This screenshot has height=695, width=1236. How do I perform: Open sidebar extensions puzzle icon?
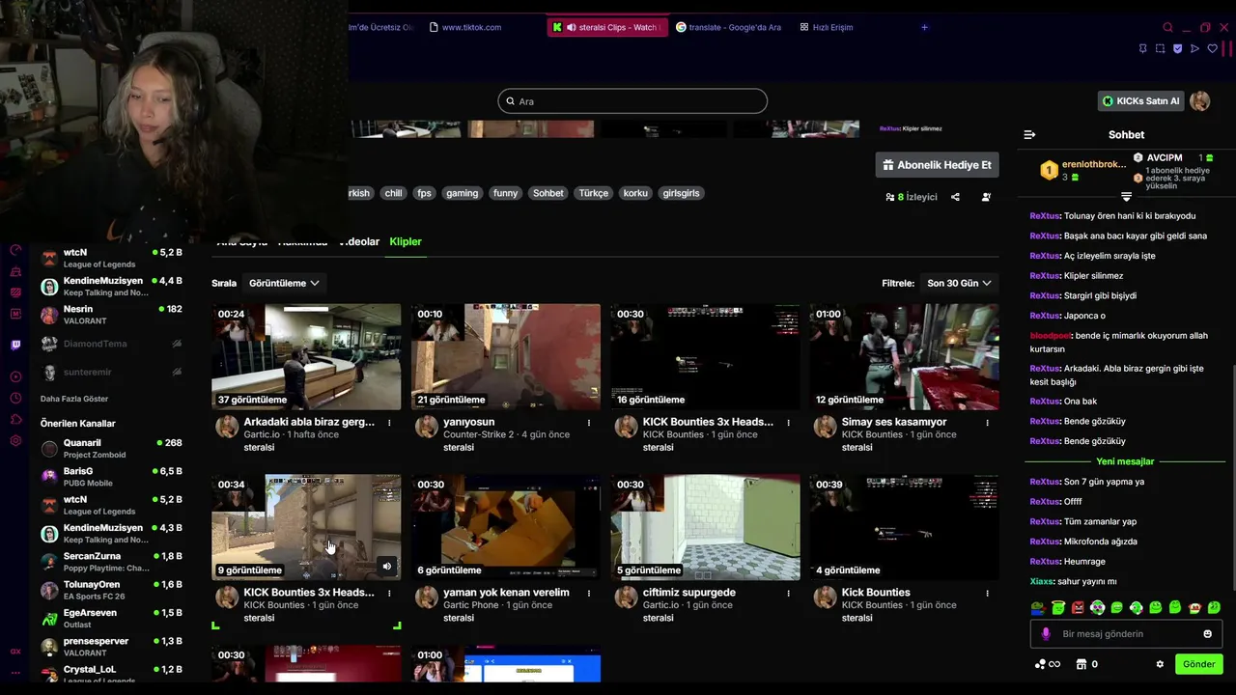pos(15,419)
